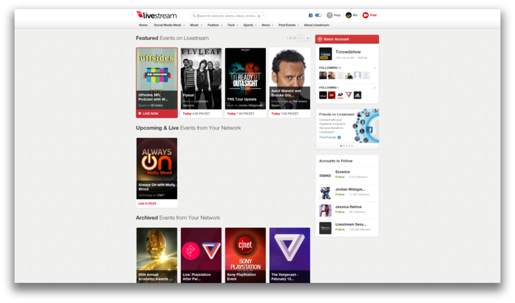Click the Basic Account play icon
The image size is (515, 303).
[320, 39]
